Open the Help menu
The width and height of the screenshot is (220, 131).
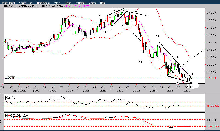pyautogui.click(x=103, y=3)
